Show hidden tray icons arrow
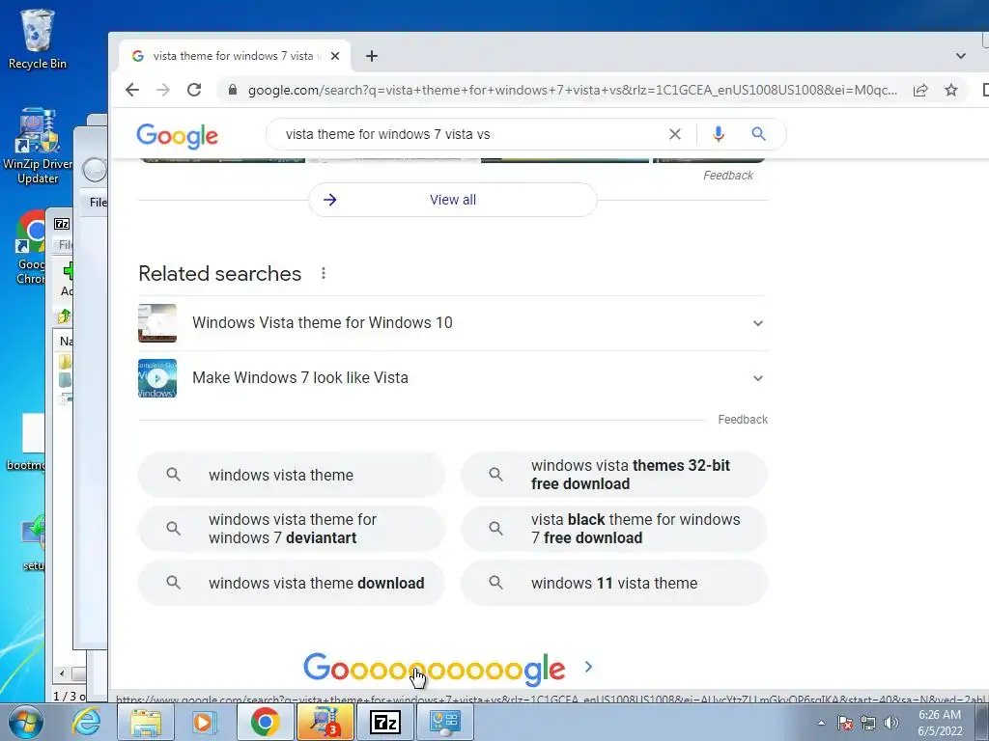Image resolution: width=989 pixels, height=741 pixels. tap(821, 723)
